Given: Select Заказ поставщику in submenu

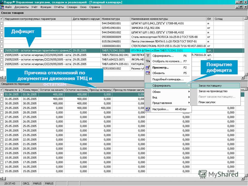Looking at the screenshot, I should click(x=215, y=86).
